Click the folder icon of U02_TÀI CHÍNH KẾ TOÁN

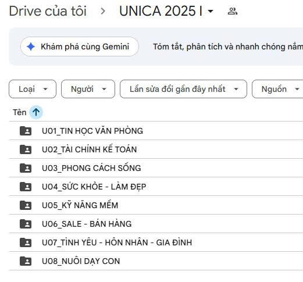(x=26, y=149)
